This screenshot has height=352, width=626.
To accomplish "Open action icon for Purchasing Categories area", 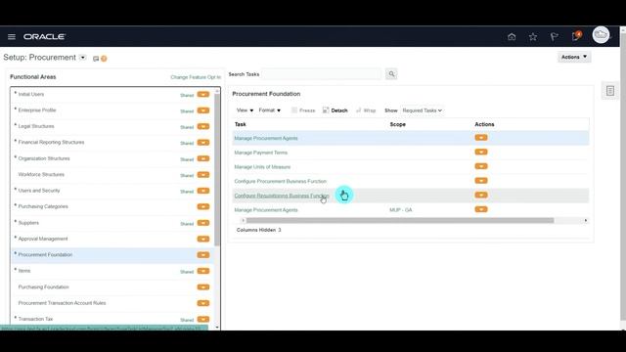I will click(203, 206).
